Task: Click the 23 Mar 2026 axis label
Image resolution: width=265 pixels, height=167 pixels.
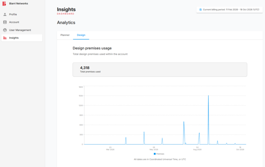Action: pos(110,148)
